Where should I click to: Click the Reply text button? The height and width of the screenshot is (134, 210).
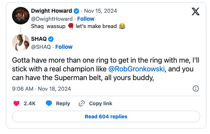[63, 103]
